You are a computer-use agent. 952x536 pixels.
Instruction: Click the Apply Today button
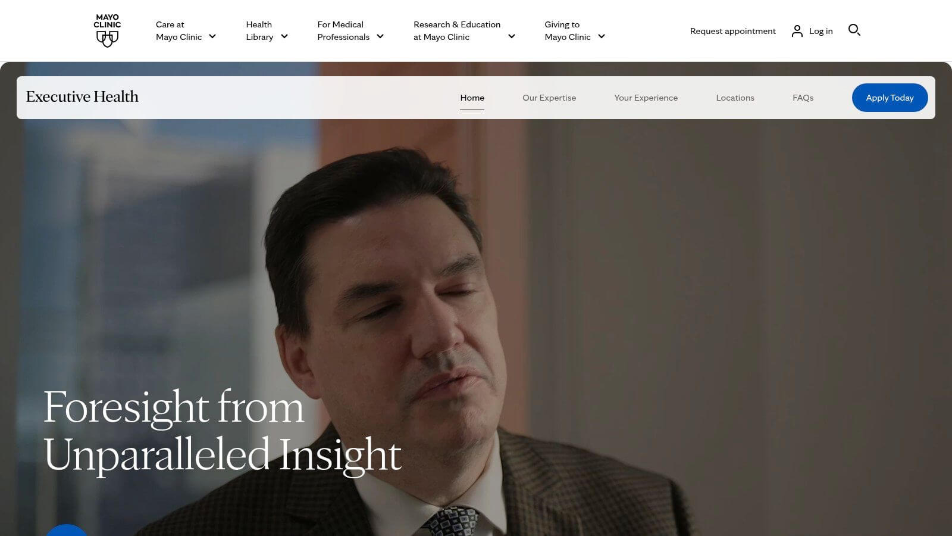click(890, 98)
